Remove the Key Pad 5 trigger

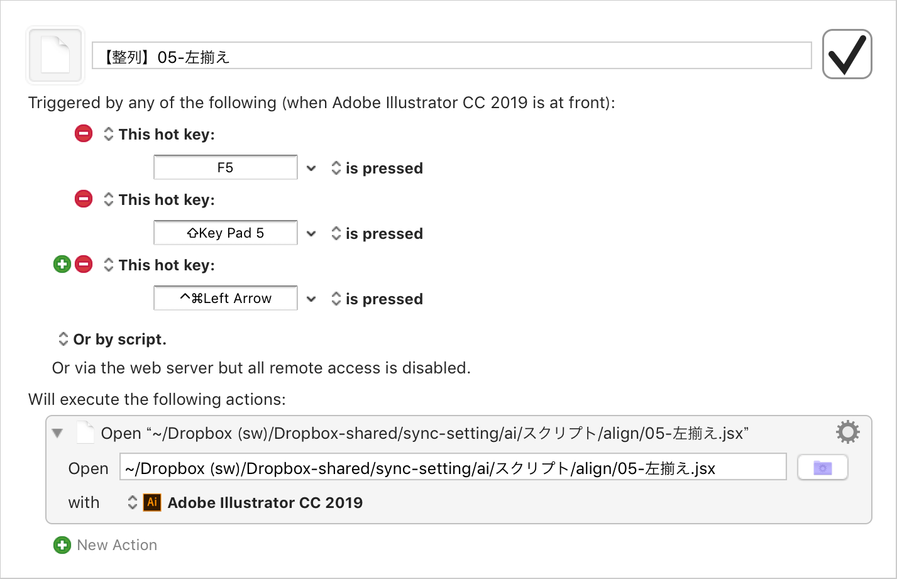(x=84, y=199)
